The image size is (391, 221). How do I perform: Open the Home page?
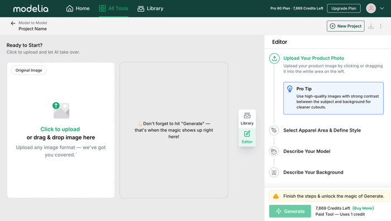click(x=78, y=8)
